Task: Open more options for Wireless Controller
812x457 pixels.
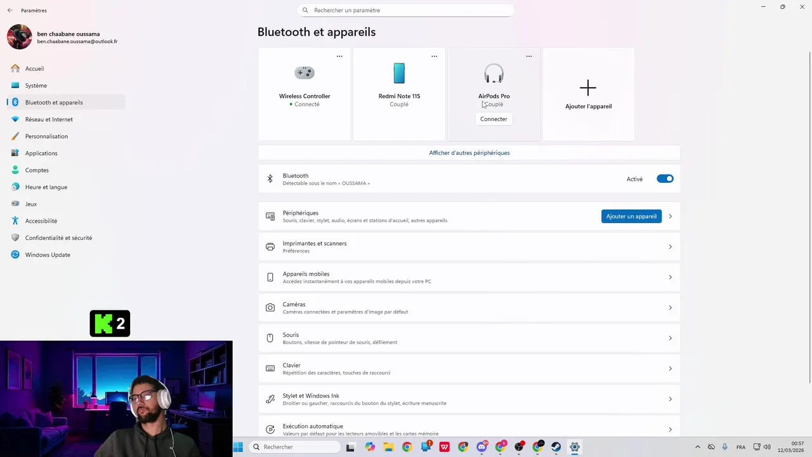Action: point(339,56)
